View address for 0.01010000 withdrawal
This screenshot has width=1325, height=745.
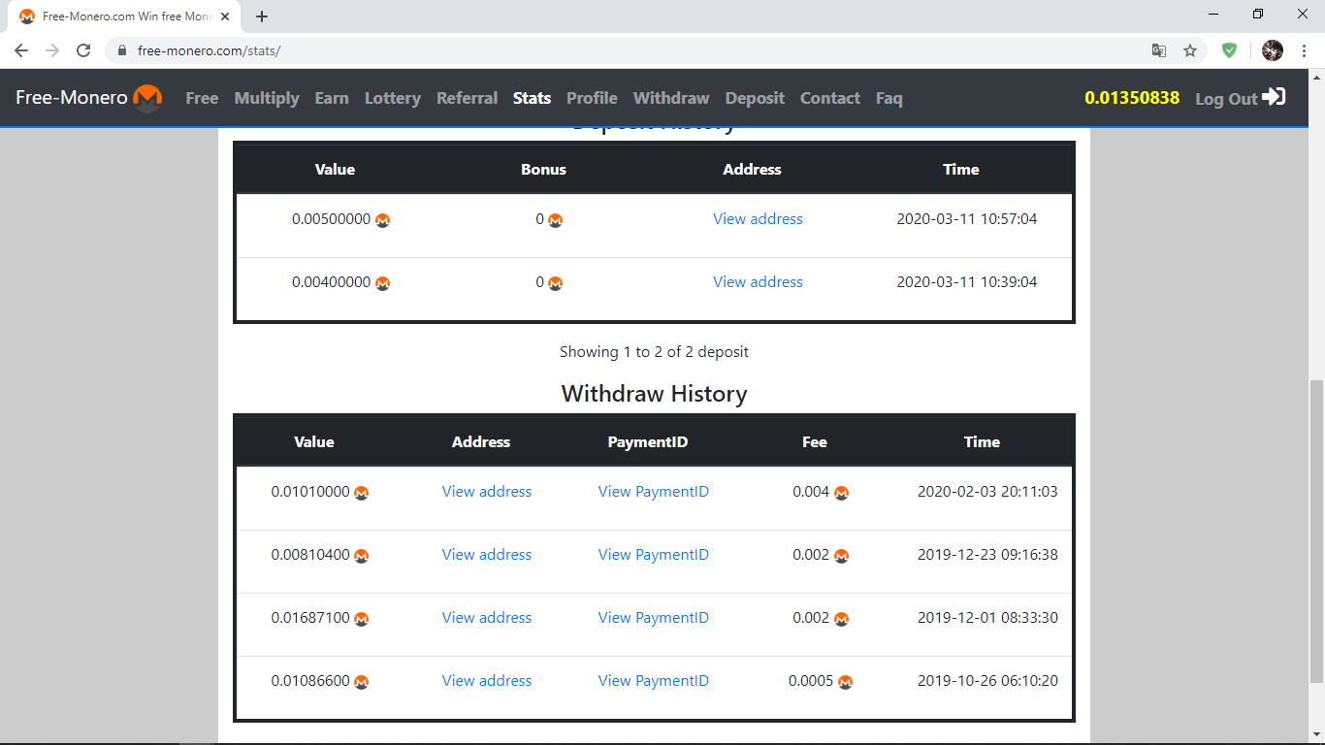pyautogui.click(x=487, y=492)
